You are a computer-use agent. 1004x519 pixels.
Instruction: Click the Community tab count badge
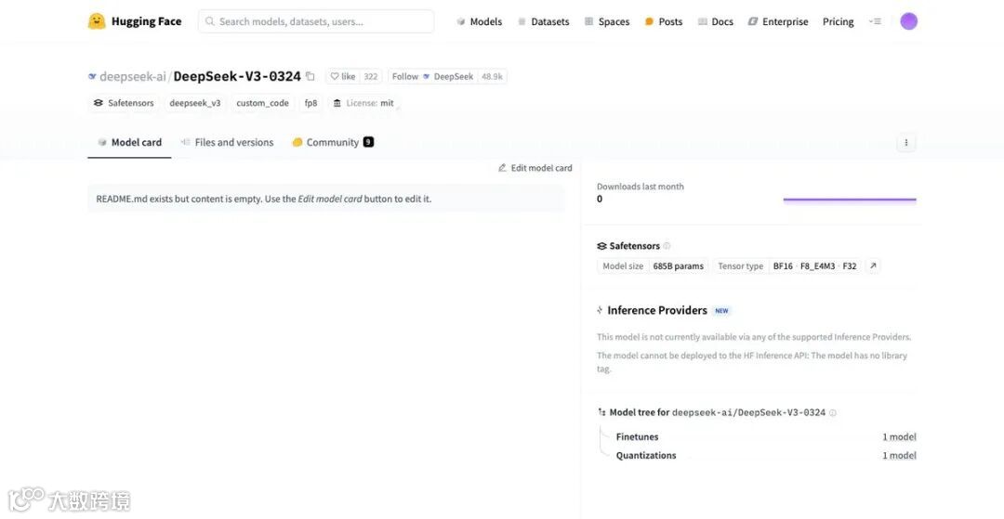pos(368,142)
